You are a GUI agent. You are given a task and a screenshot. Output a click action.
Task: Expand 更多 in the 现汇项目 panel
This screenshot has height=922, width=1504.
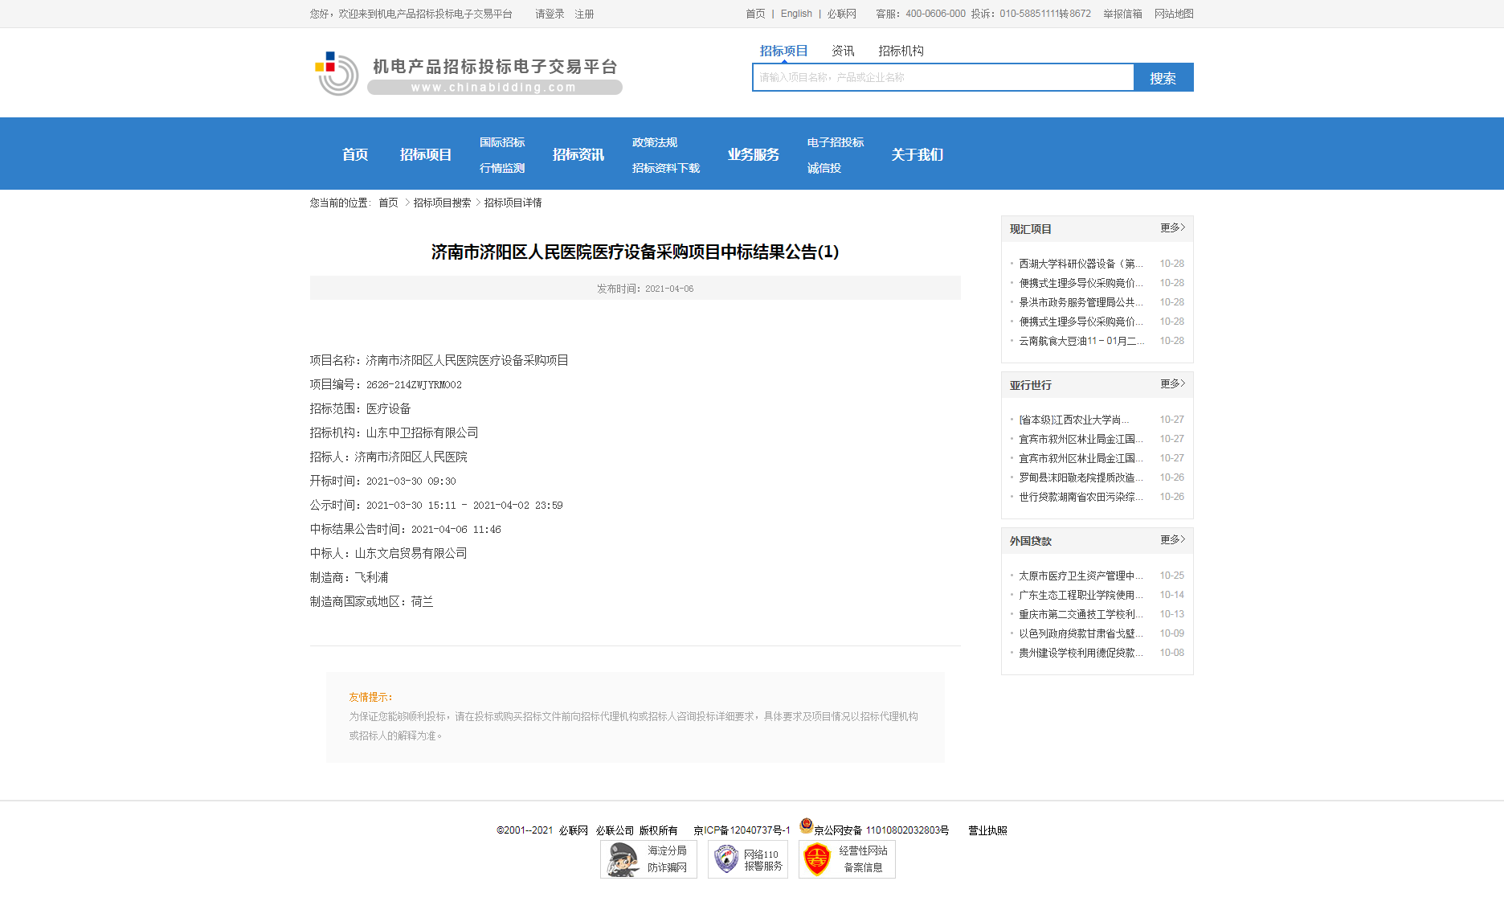click(1169, 228)
